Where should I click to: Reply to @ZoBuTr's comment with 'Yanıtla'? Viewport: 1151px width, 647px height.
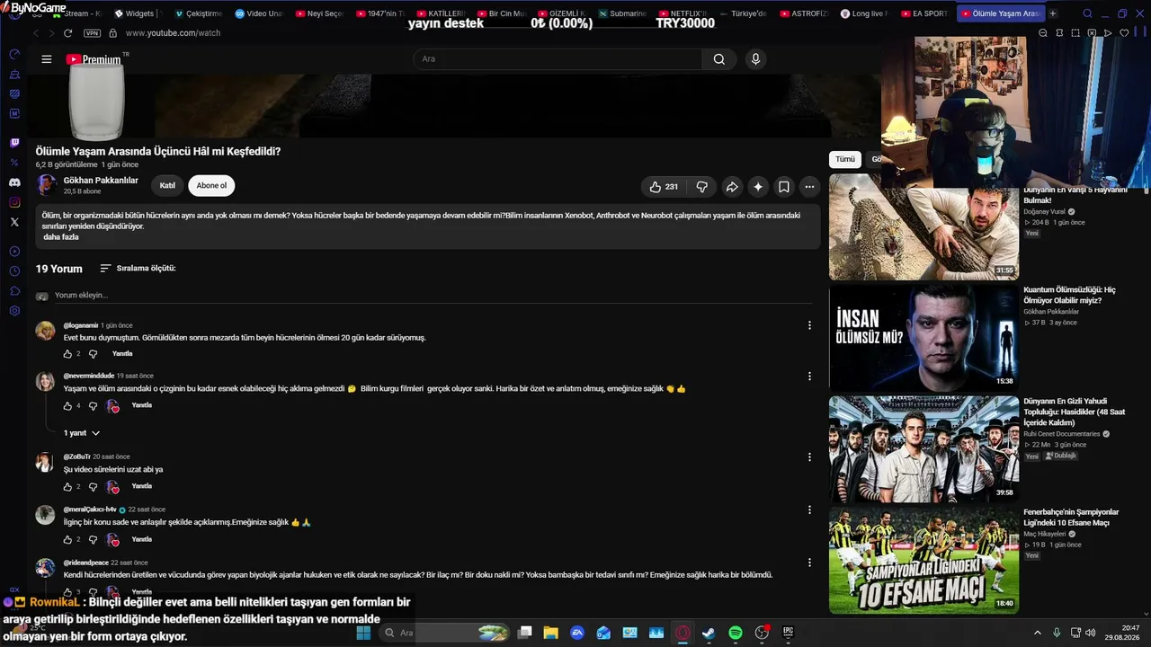(x=142, y=486)
